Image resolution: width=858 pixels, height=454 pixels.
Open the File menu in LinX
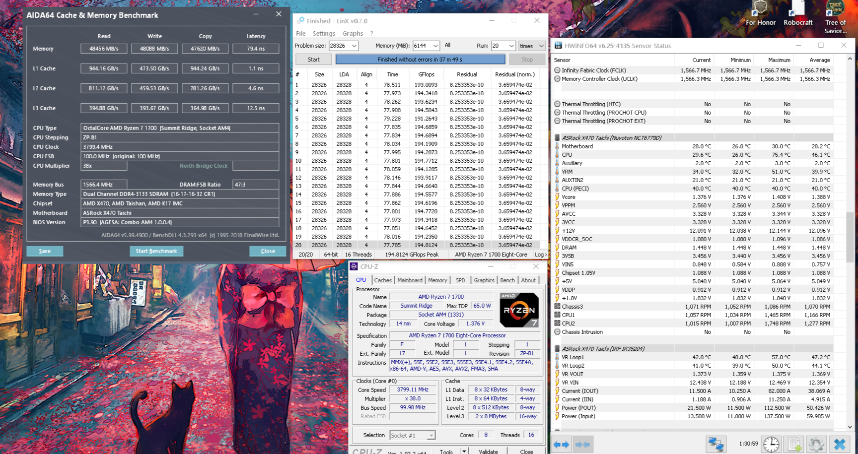(301, 33)
